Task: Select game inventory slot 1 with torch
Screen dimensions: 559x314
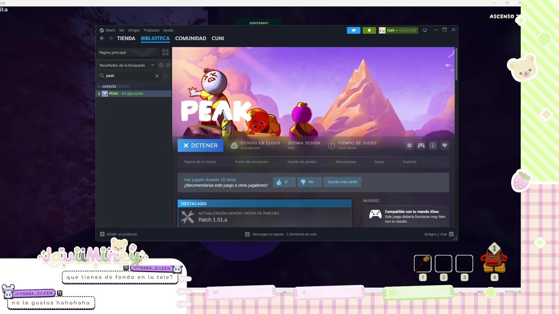Action: pyautogui.click(x=422, y=264)
